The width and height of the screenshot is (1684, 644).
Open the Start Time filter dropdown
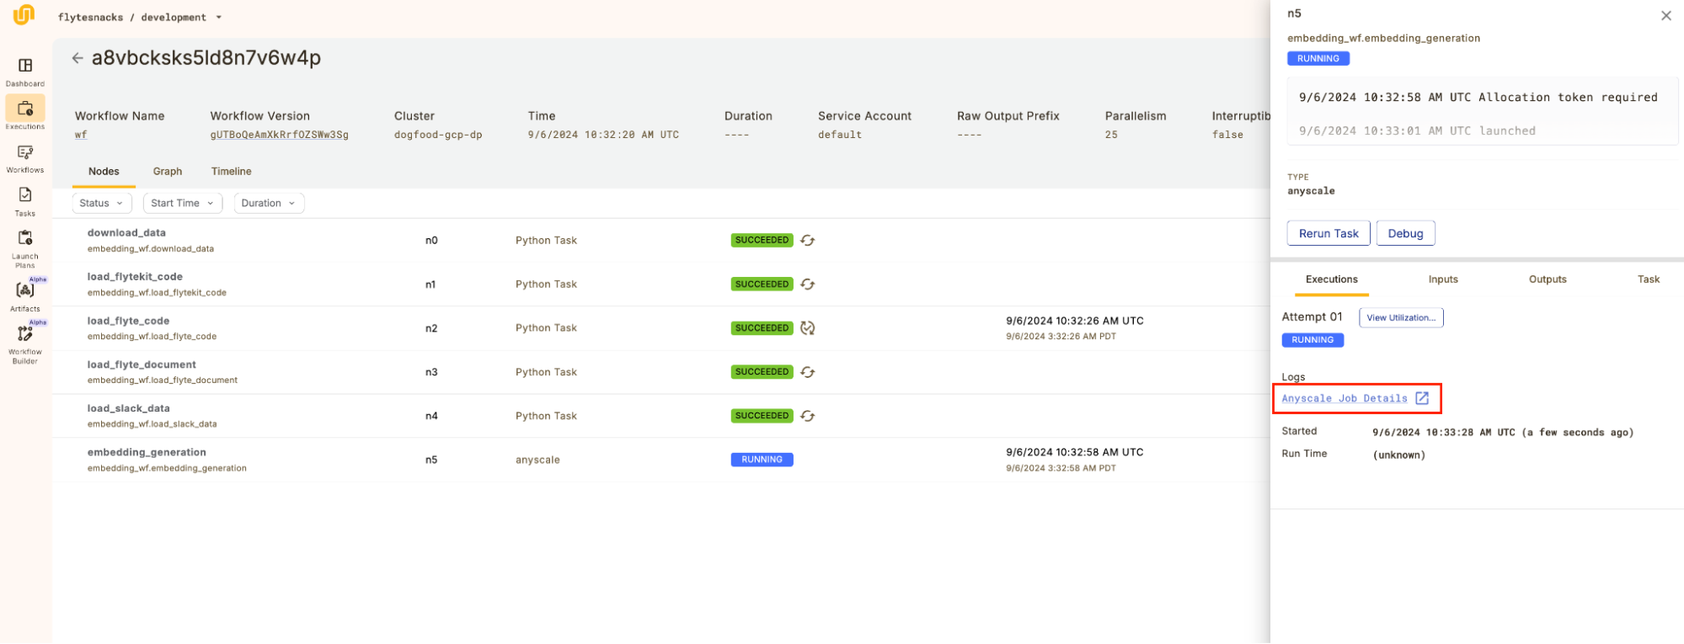tap(182, 203)
